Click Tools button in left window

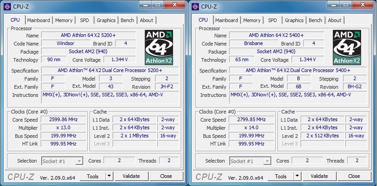[x=93, y=177]
